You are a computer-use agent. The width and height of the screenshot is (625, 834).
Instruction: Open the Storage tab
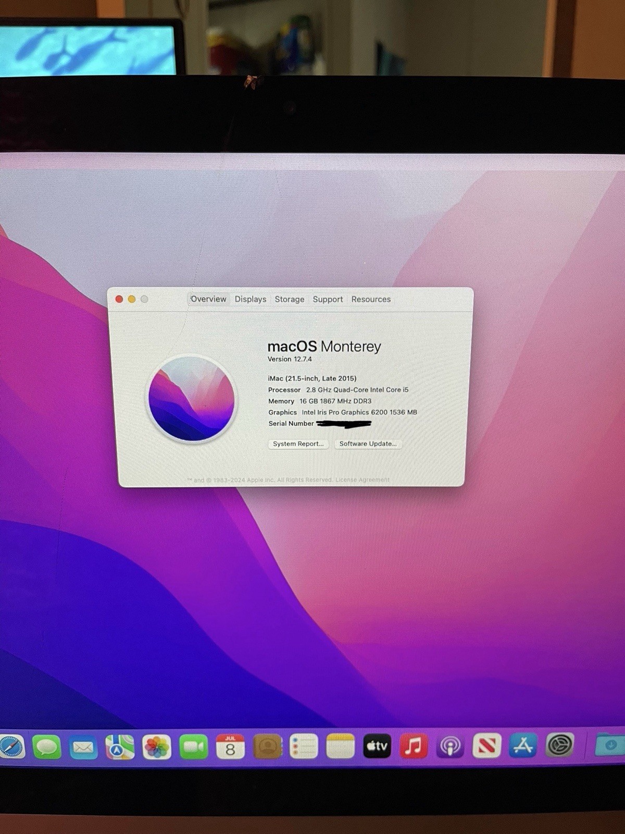290,299
